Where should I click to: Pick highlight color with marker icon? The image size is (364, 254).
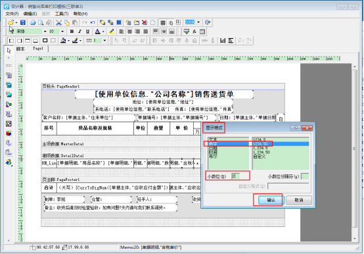[x=112, y=32]
